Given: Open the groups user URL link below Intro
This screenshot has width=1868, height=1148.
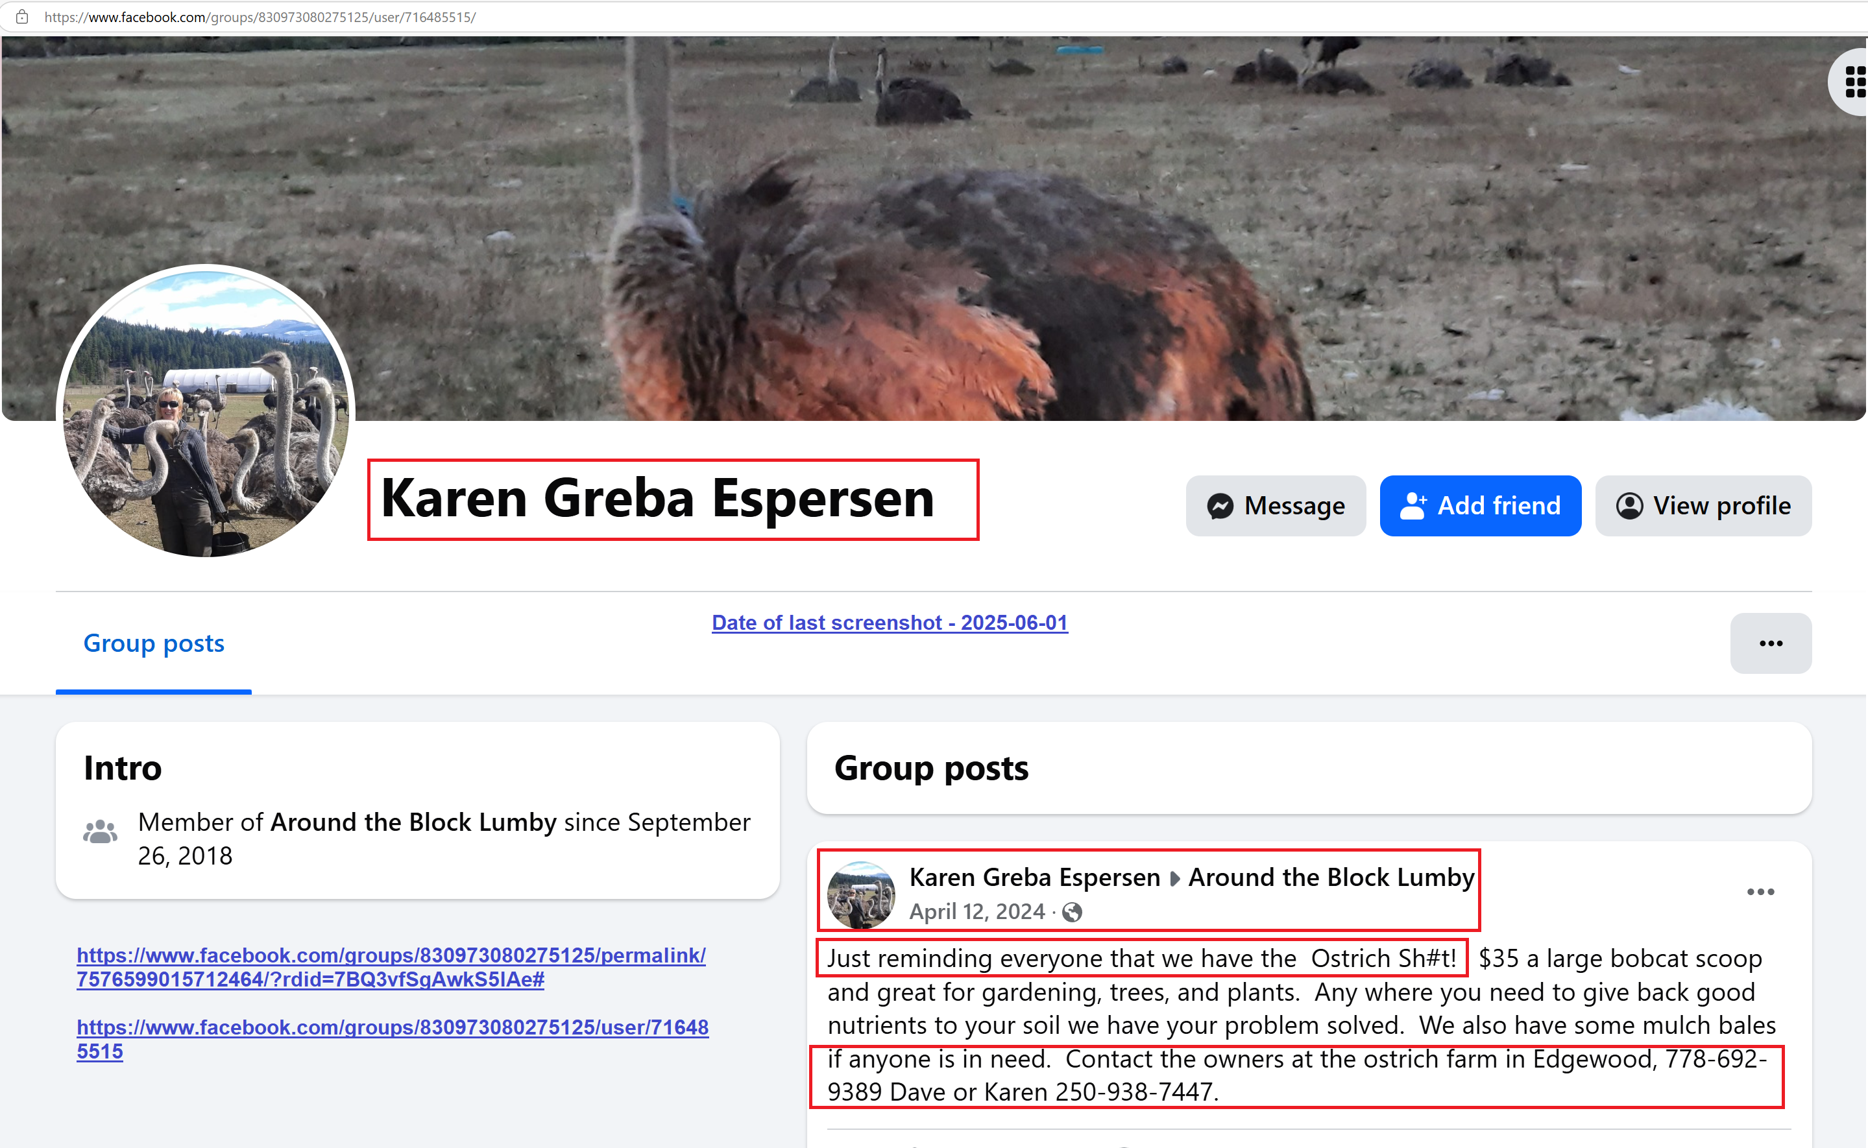Looking at the screenshot, I should click(393, 1038).
